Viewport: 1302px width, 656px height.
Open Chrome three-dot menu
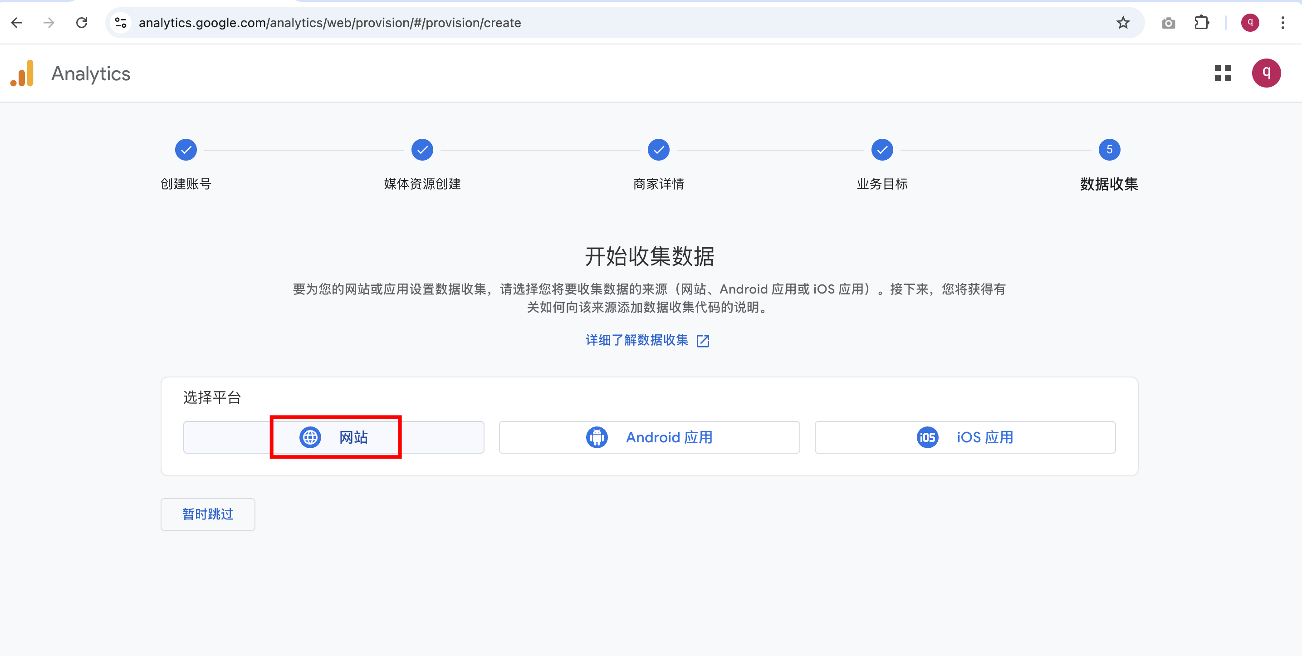1282,23
